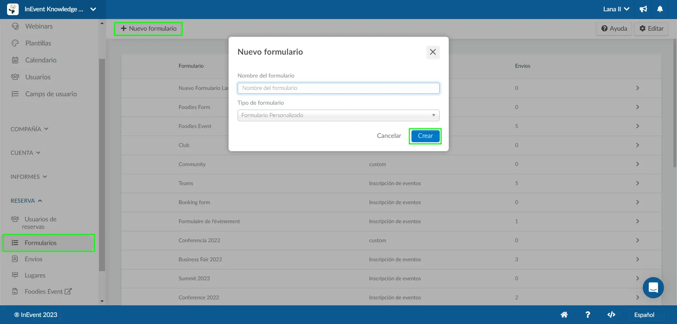Close the Nuevo formulario dialog
The width and height of the screenshot is (677, 324).
tap(433, 52)
